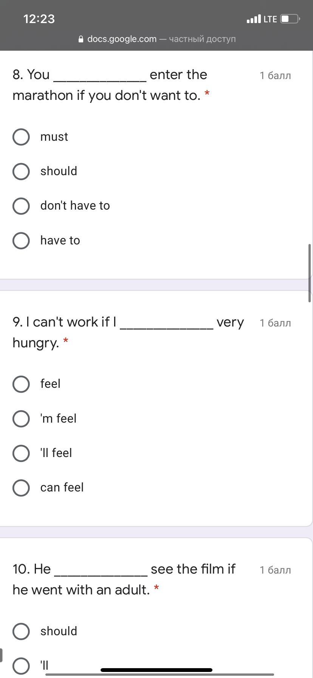Pick 'can feel' answer
The height and width of the screenshot is (678, 313).
21,488
